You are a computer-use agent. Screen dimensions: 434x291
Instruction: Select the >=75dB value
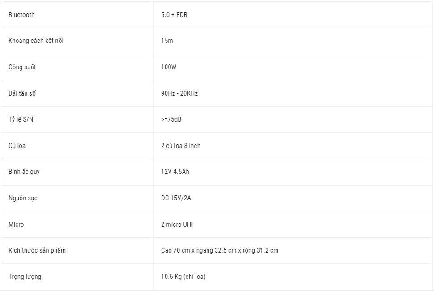pos(171,119)
